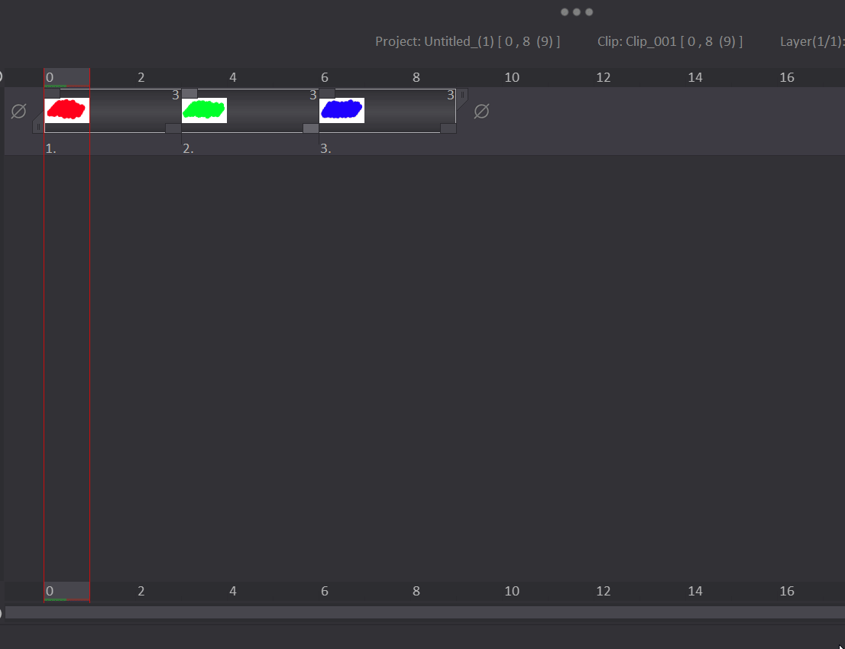Click the layer's right-edge grip handle
Screen dimensions: 845x649
point(462,95)
